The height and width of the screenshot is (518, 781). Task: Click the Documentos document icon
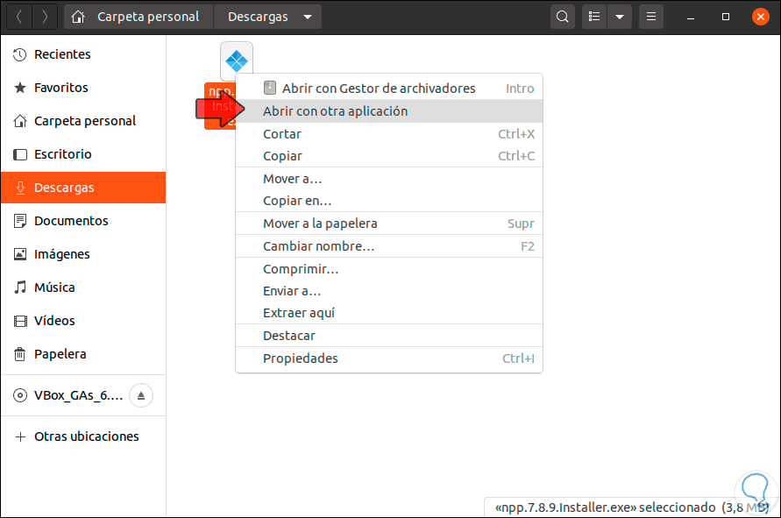(x=20, y=221)
